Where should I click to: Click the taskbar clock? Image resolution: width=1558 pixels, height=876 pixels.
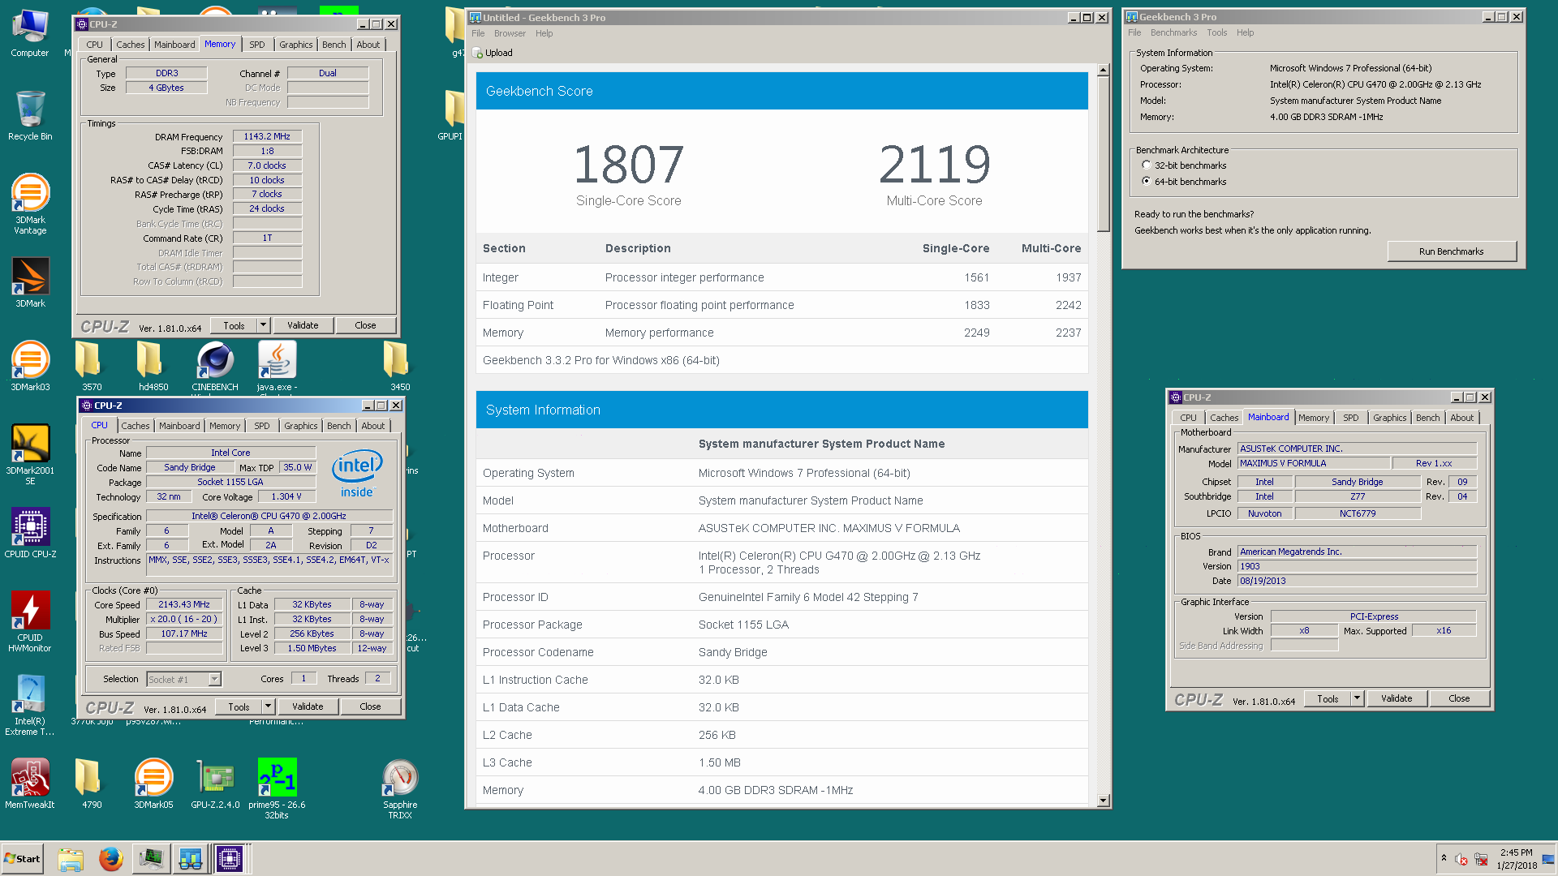(1517, 859)
